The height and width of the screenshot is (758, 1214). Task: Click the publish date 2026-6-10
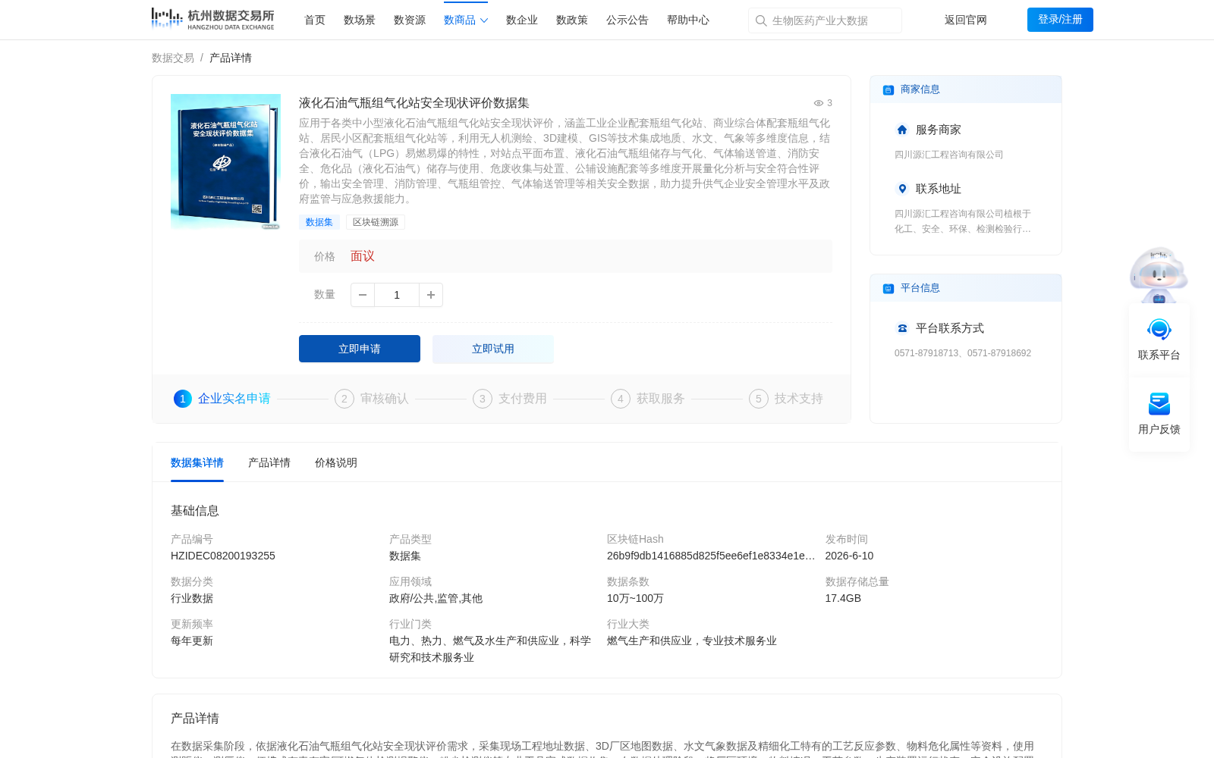tap(849, 556)
